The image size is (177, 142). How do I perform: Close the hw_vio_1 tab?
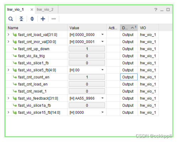(32, 10)
